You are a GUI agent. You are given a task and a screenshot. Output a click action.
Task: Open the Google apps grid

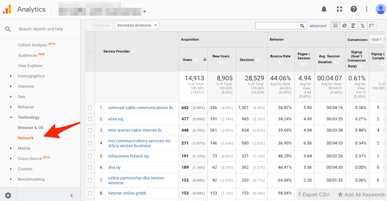[339, 9]
